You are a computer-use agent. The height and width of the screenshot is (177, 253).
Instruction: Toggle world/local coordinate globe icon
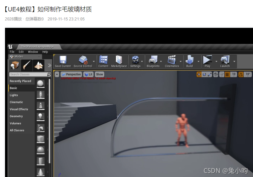(x=216, y=74)
